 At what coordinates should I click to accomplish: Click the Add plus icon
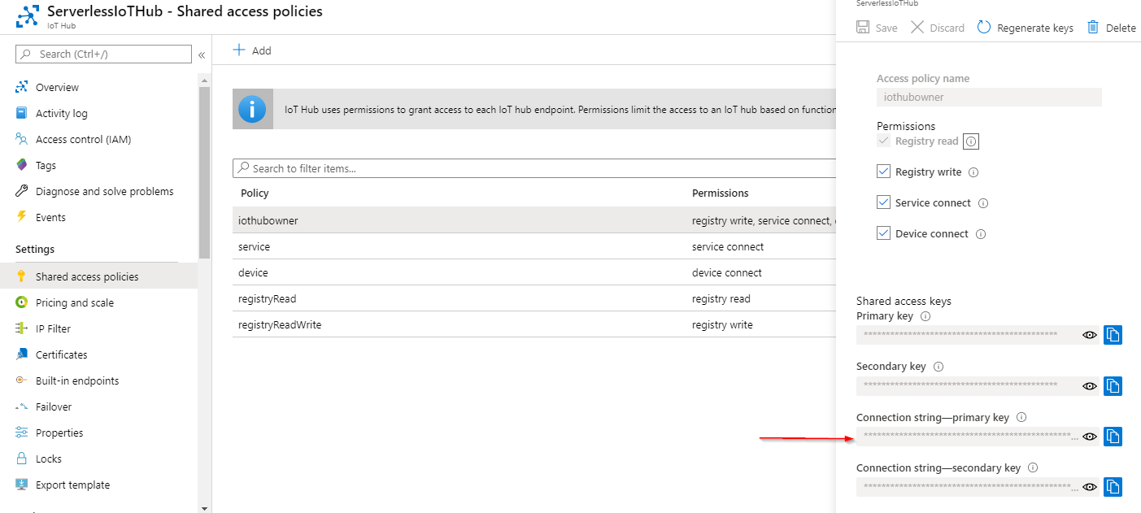[x=239, y=50]
